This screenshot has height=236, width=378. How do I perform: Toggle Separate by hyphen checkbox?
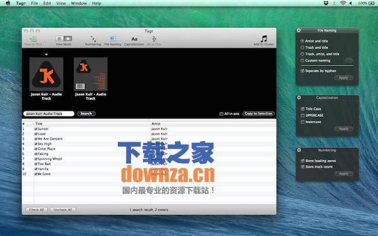[x=302, y=70]
